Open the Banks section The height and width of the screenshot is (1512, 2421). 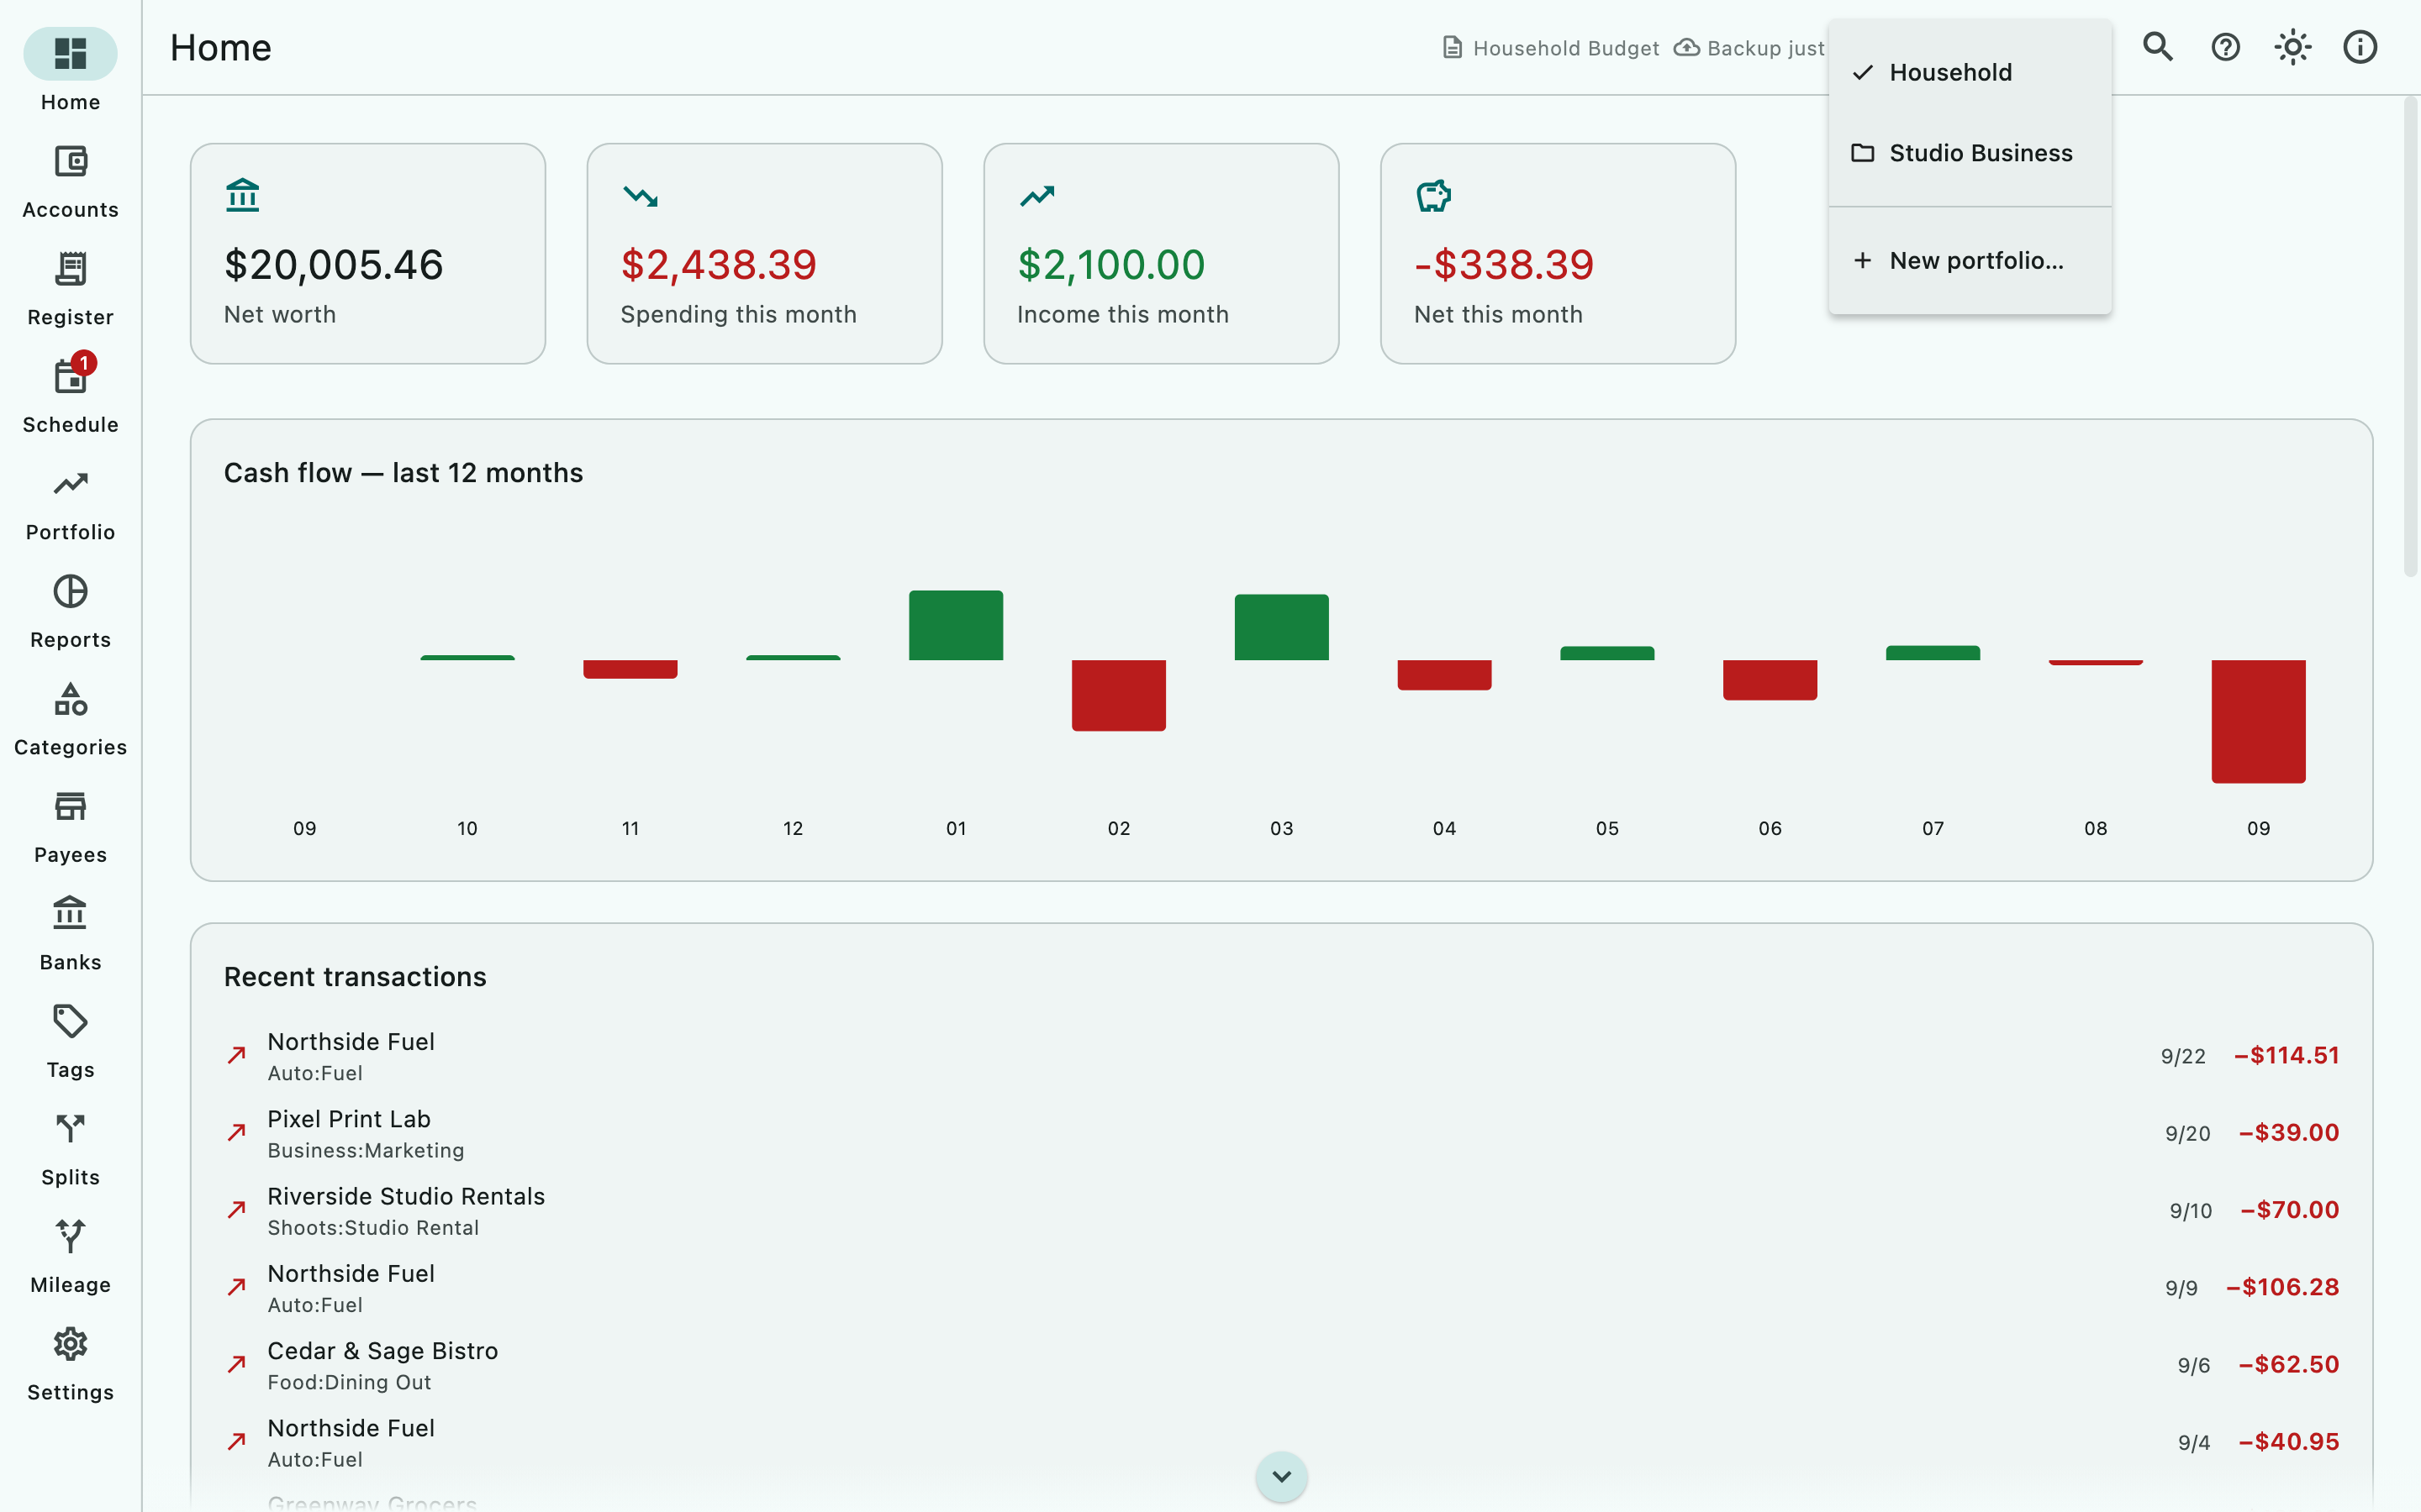coord(70,934)
